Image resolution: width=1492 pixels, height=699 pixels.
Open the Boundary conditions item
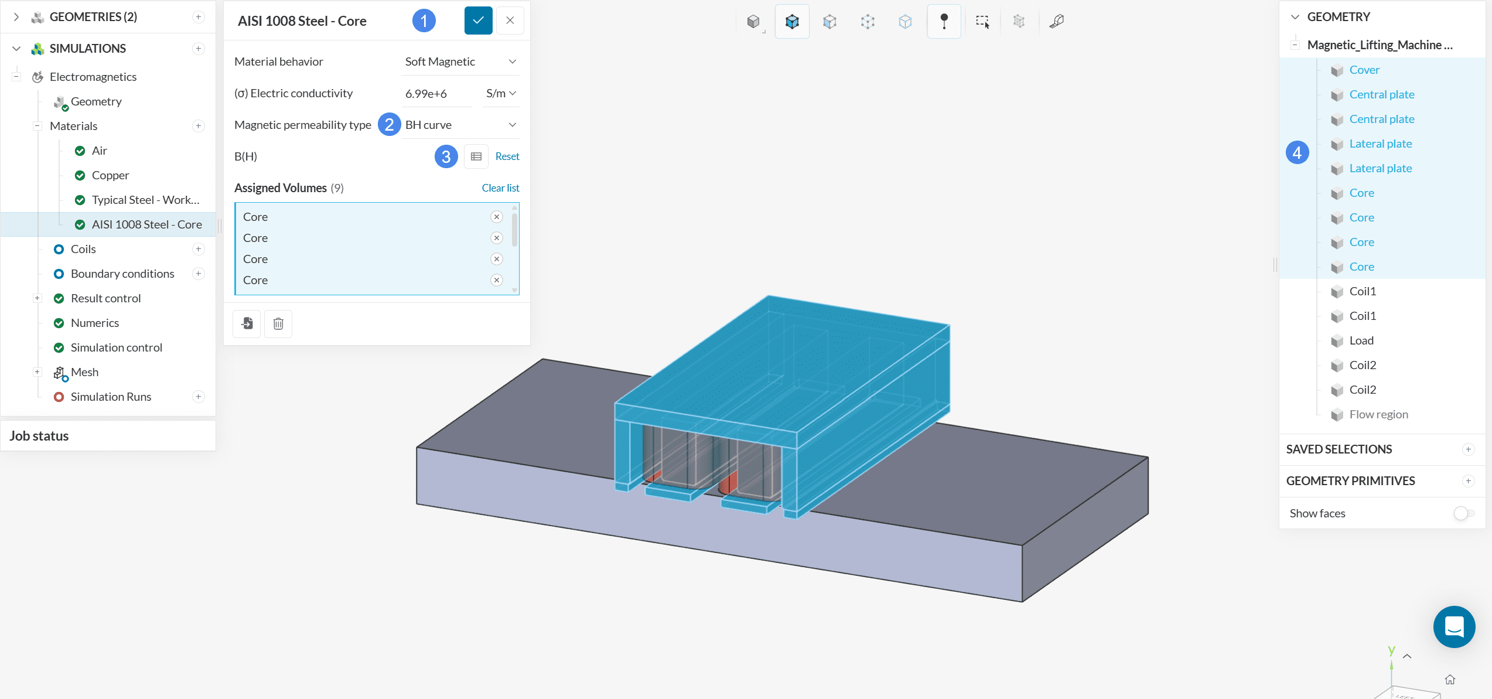[x=122, y=274]
